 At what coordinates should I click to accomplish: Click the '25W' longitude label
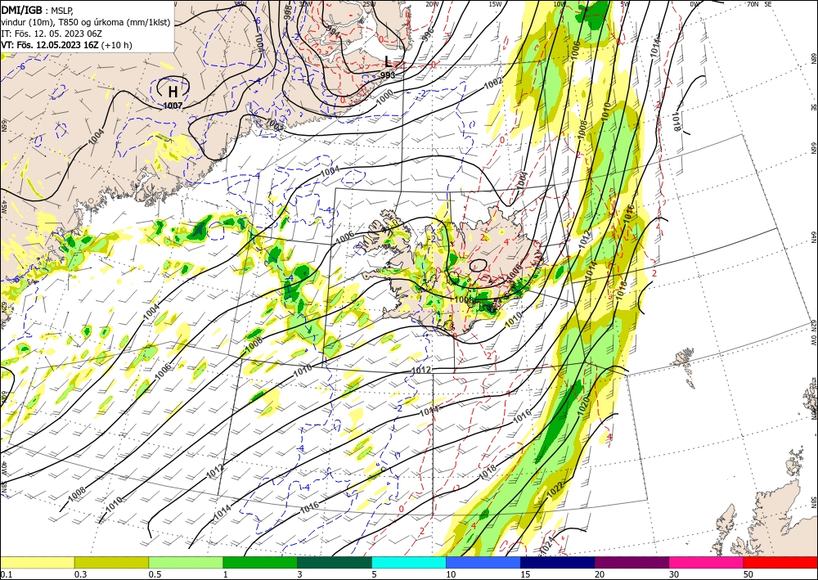pyautogui.click(x=368, y=4)
